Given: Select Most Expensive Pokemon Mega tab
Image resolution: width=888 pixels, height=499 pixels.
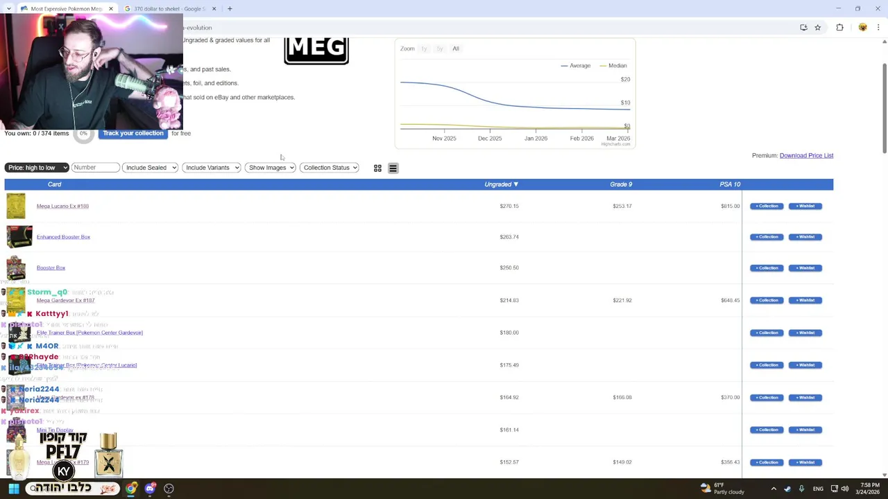Looking at the screenshot, I should point(66,9).
